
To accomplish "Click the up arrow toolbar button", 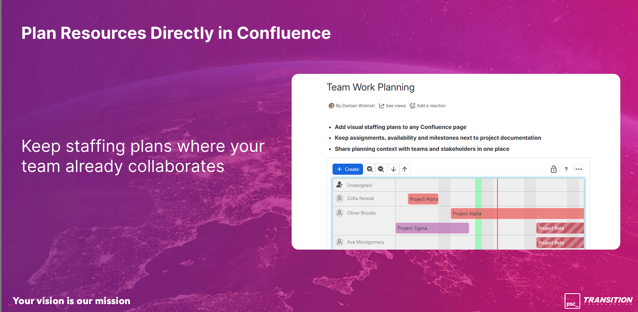I will (405, 169).
